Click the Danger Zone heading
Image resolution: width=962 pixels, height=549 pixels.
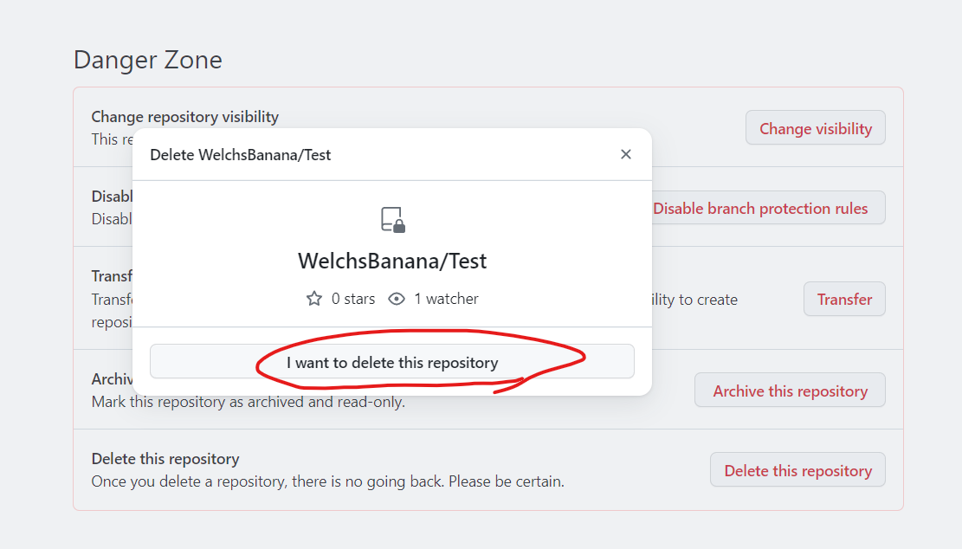(x=148, y=60)
